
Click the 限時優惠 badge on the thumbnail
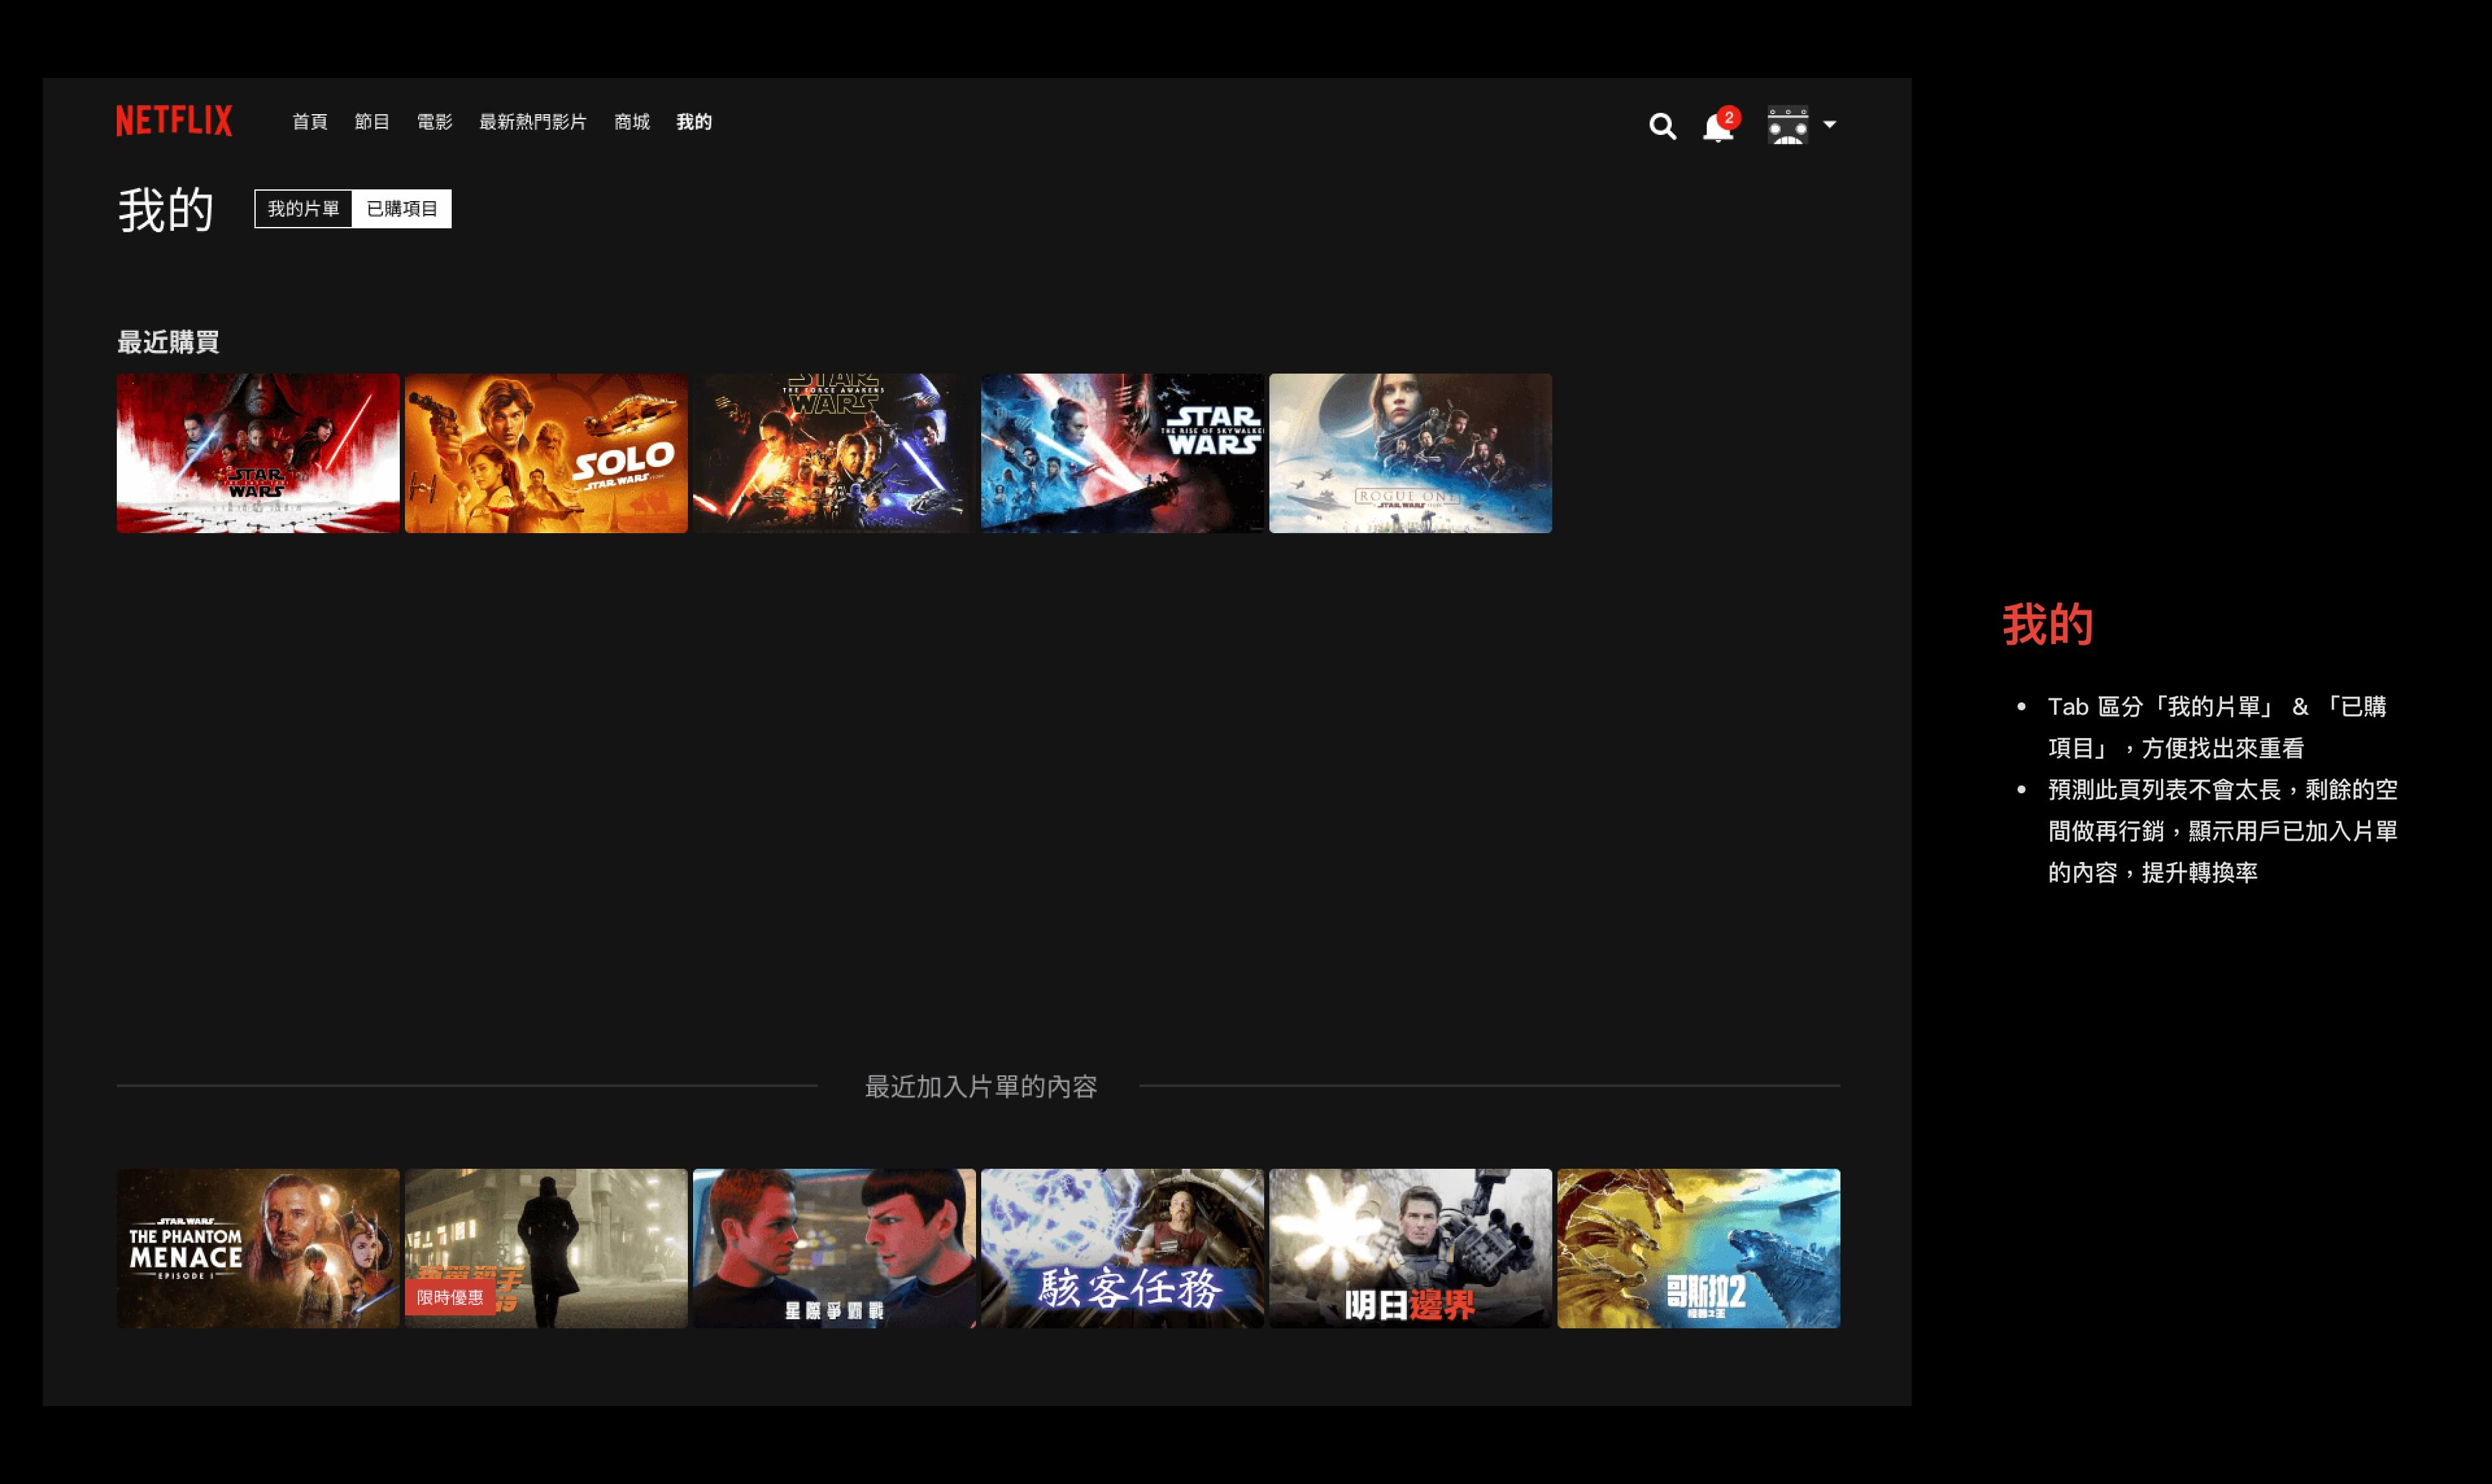pos(450,1297)
